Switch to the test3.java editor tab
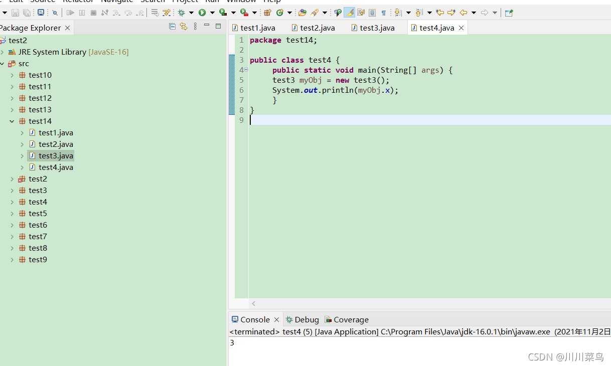 click(x=373, y=28)
